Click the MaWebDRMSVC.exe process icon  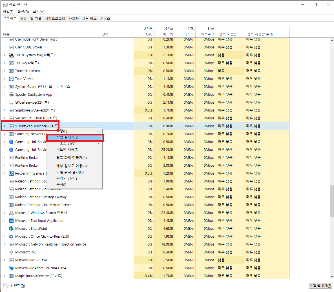coord(11,260)
